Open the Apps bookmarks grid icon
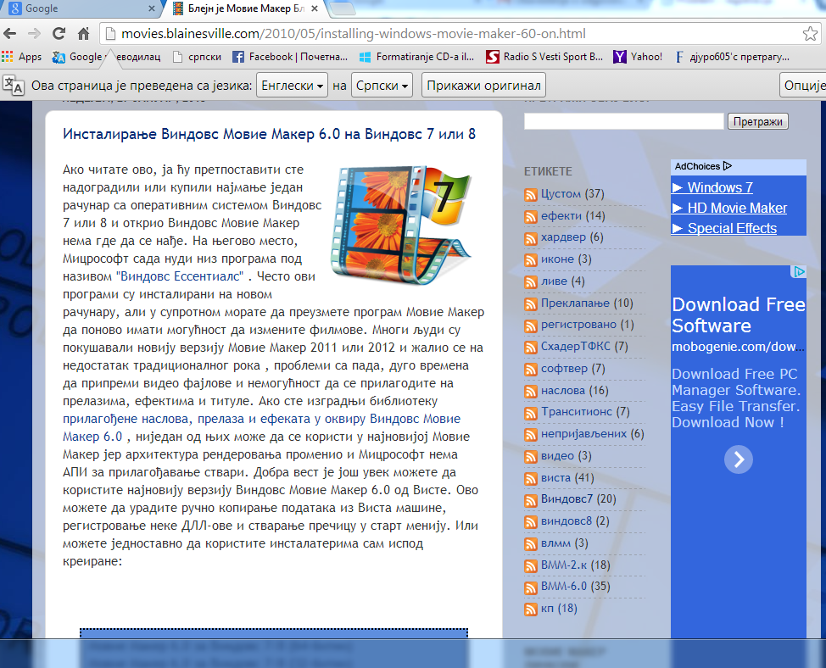 tap(7, 56)
